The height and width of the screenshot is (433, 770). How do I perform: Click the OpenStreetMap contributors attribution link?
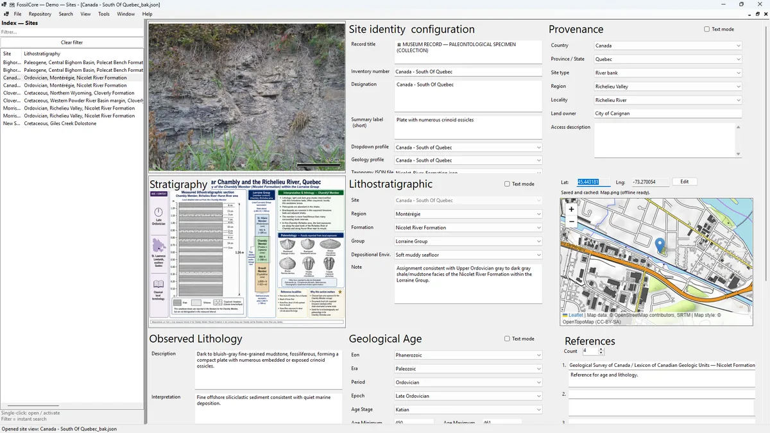tap(643, 315)
